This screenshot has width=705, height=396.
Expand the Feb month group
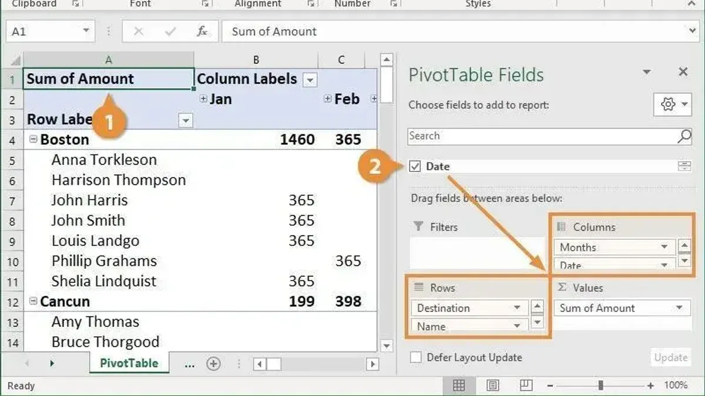[328, 99]
